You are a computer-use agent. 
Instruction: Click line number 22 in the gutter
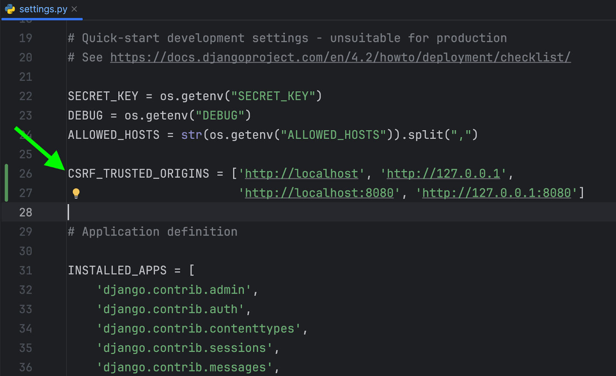[26, 96]
